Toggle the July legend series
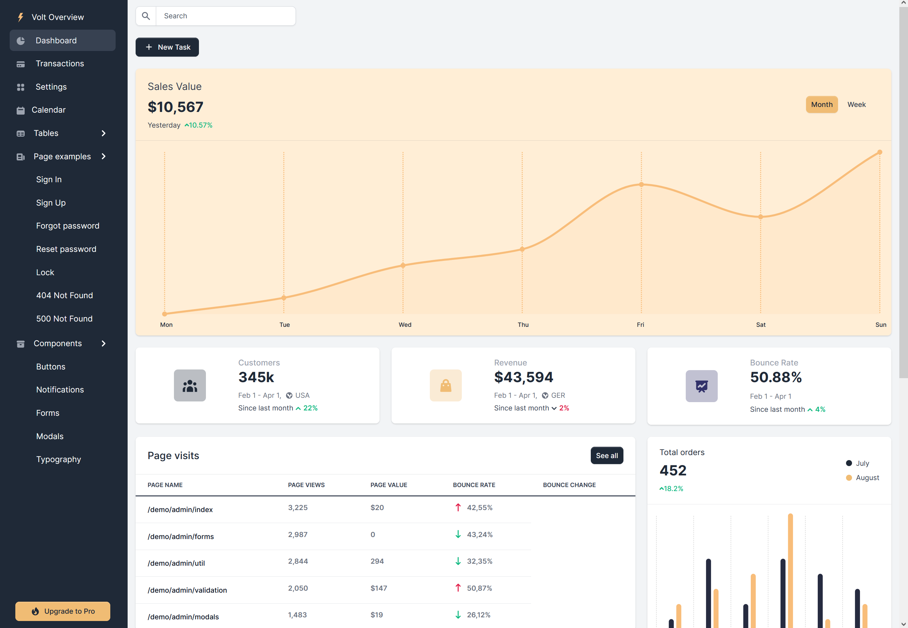Screen dimensions: 908x628 [x=857, y=463]
